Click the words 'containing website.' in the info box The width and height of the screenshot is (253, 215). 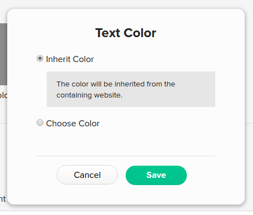90,95
